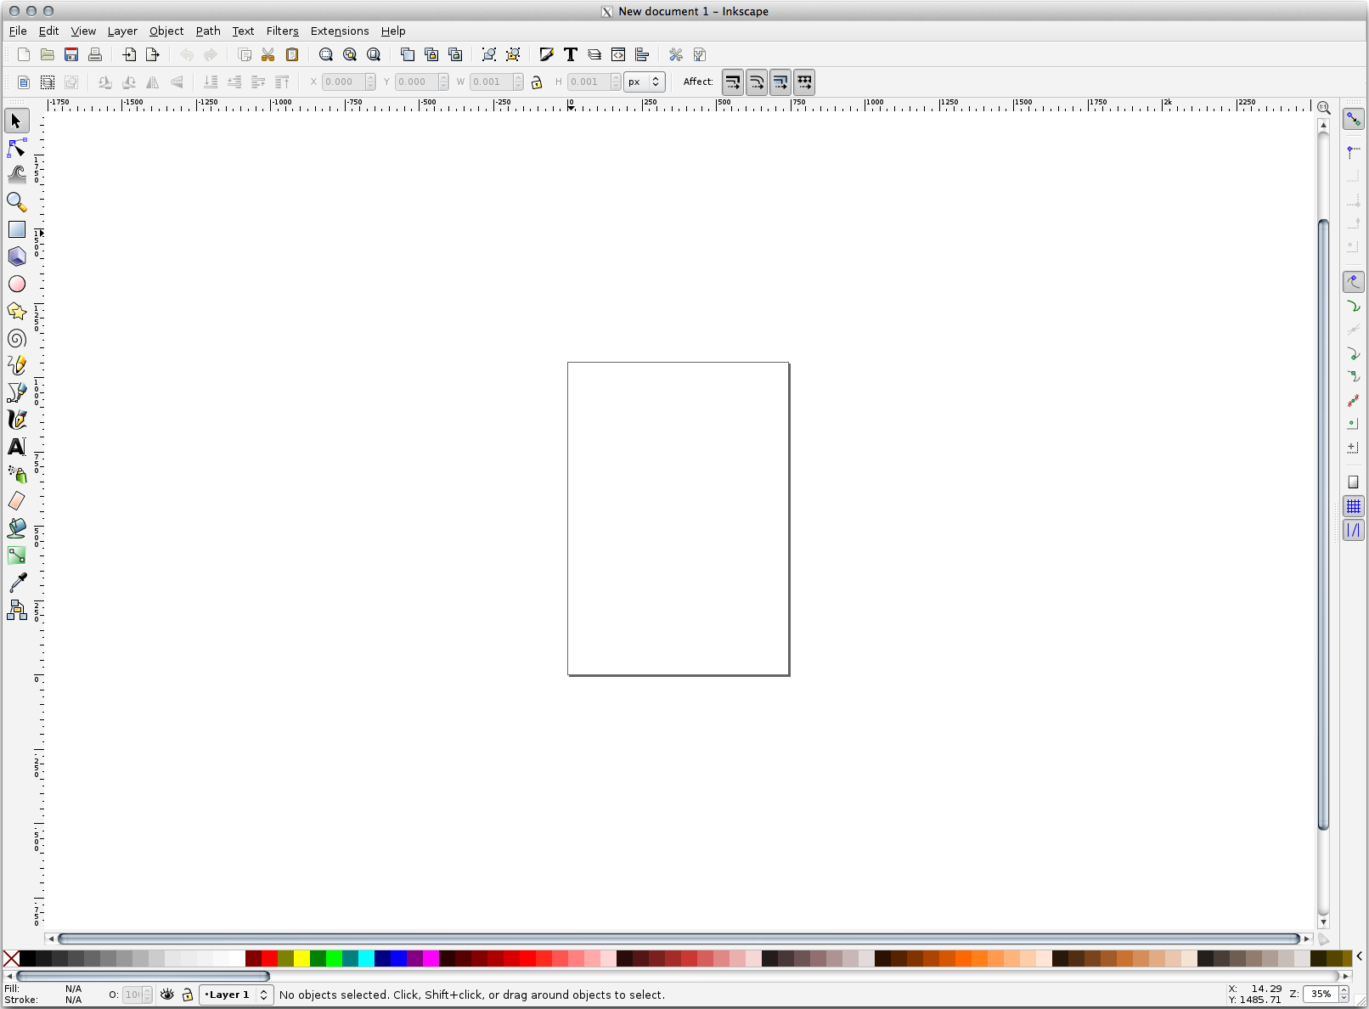Click Zoom to fit drawing button
Image resolution: width=1369 pixels, height=1009 pixels.
(x=350, y=54)
